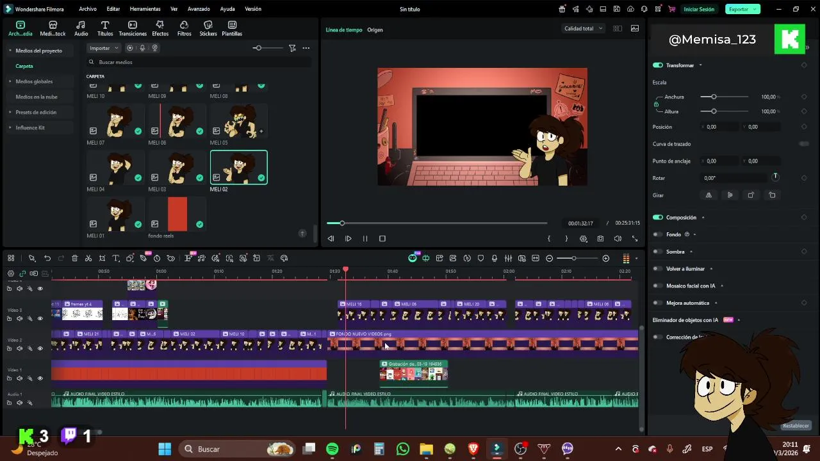Open the Exportar dropdown arrow
Viewport: 820px width, 461px height.
point(756,9)
